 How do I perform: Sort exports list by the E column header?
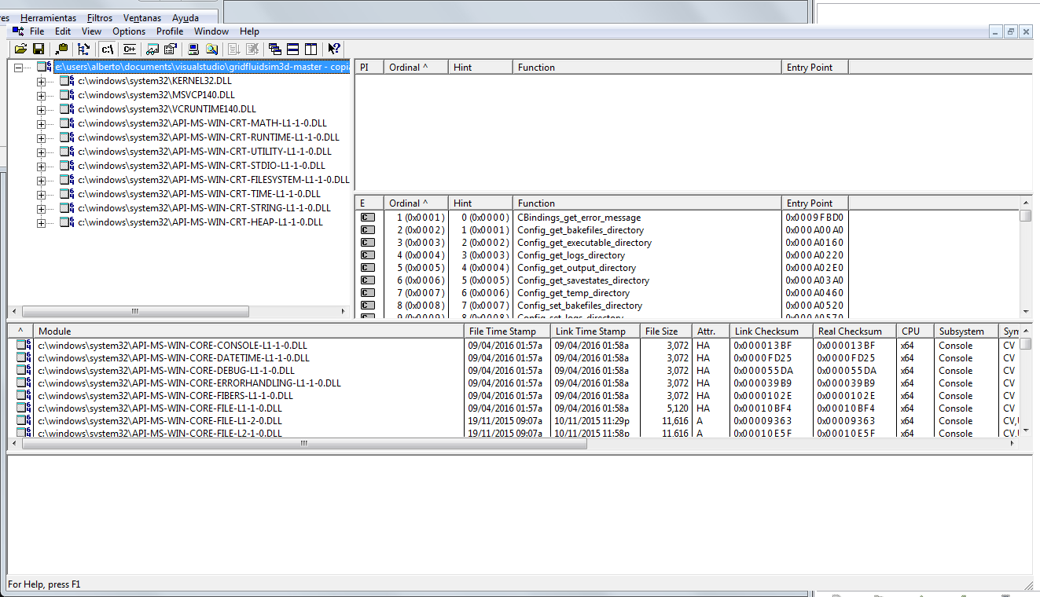(369, 203)
